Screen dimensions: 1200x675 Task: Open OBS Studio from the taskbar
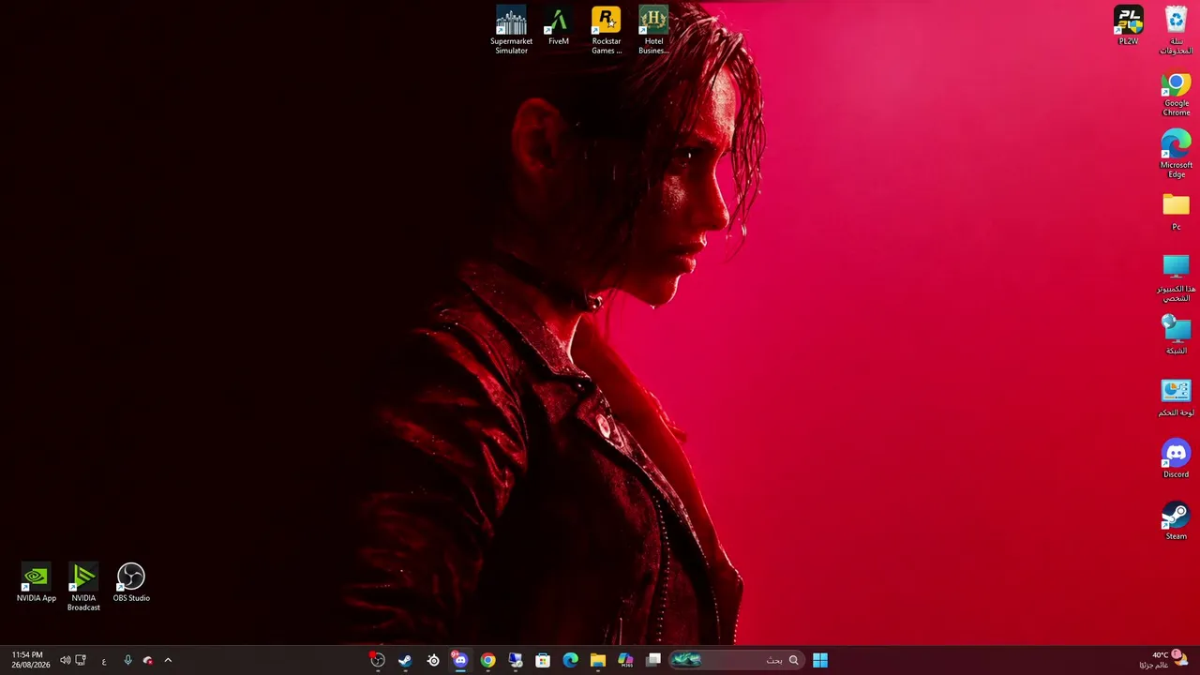coord(378,660)
